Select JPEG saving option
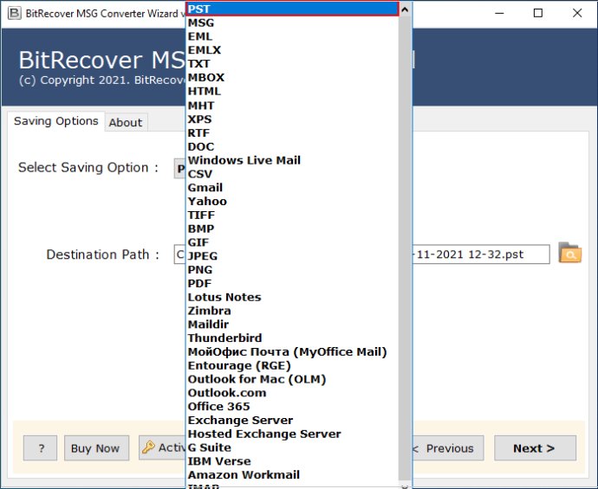The width and height of the screenshot is (598, 489). point(293,256)
